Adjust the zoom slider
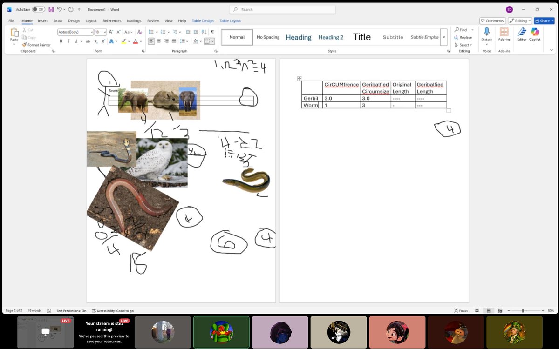 (524, 310)
